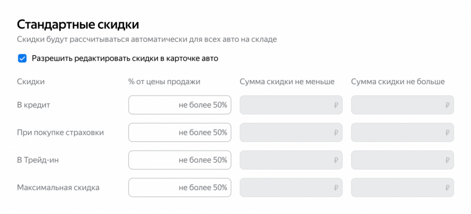
Task: Click ruble icon in "В Трейд-ин" minimum sum
Action: pyautogui.click(x=336, y=160)
